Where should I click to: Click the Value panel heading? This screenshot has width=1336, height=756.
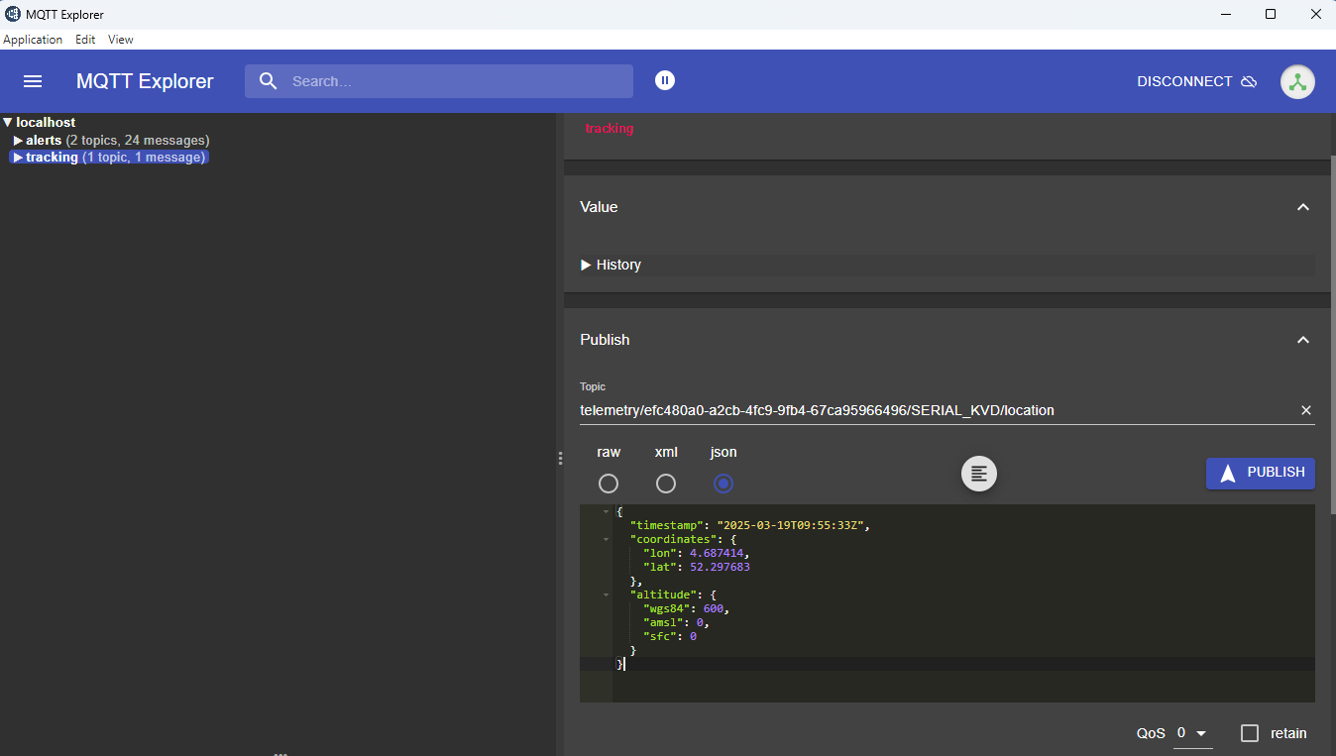599,207
